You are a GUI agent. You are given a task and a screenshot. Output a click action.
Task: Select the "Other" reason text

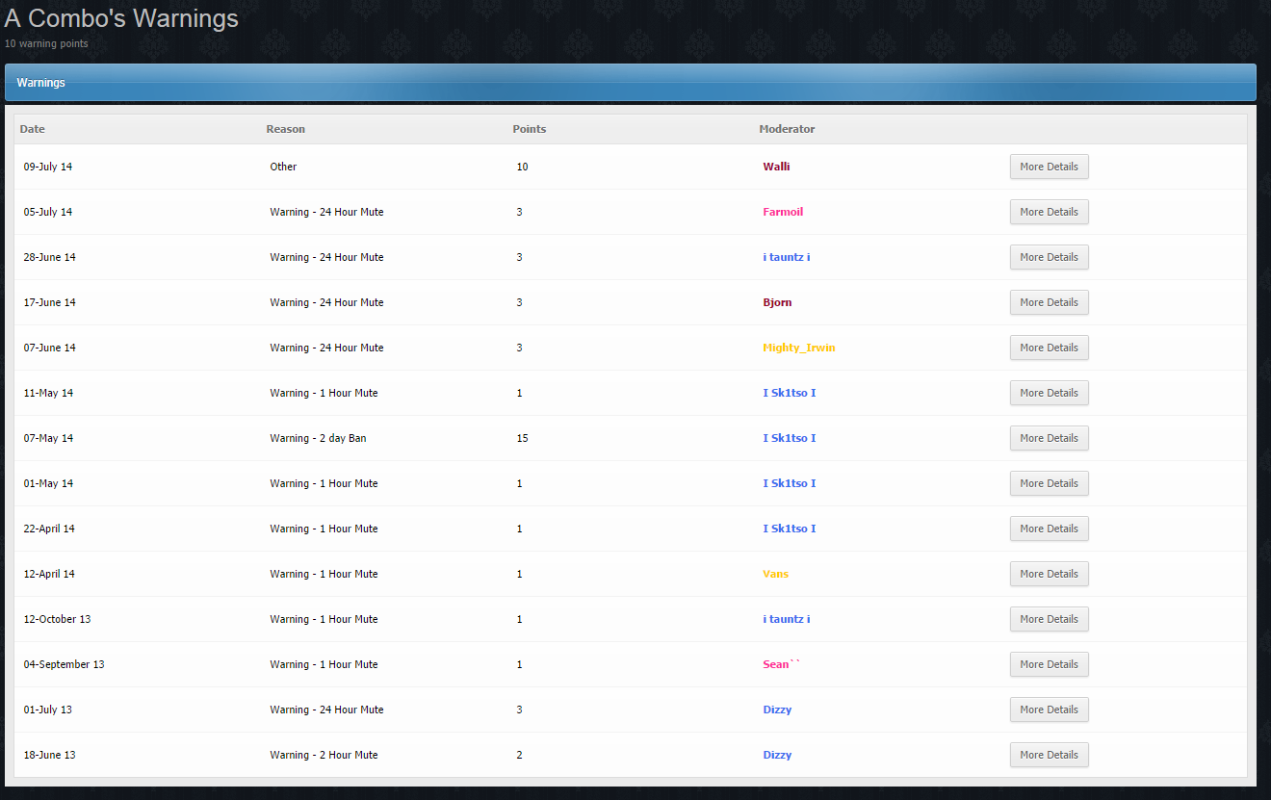(283, 167)
